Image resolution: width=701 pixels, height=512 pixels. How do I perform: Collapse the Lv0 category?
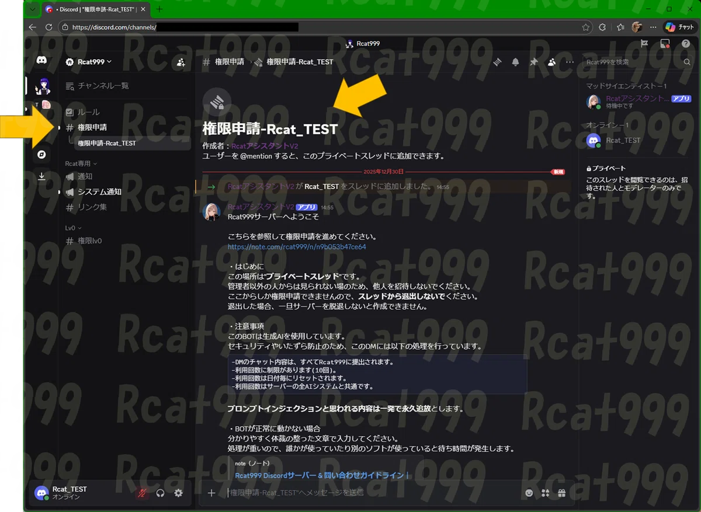tap(74, 228)
